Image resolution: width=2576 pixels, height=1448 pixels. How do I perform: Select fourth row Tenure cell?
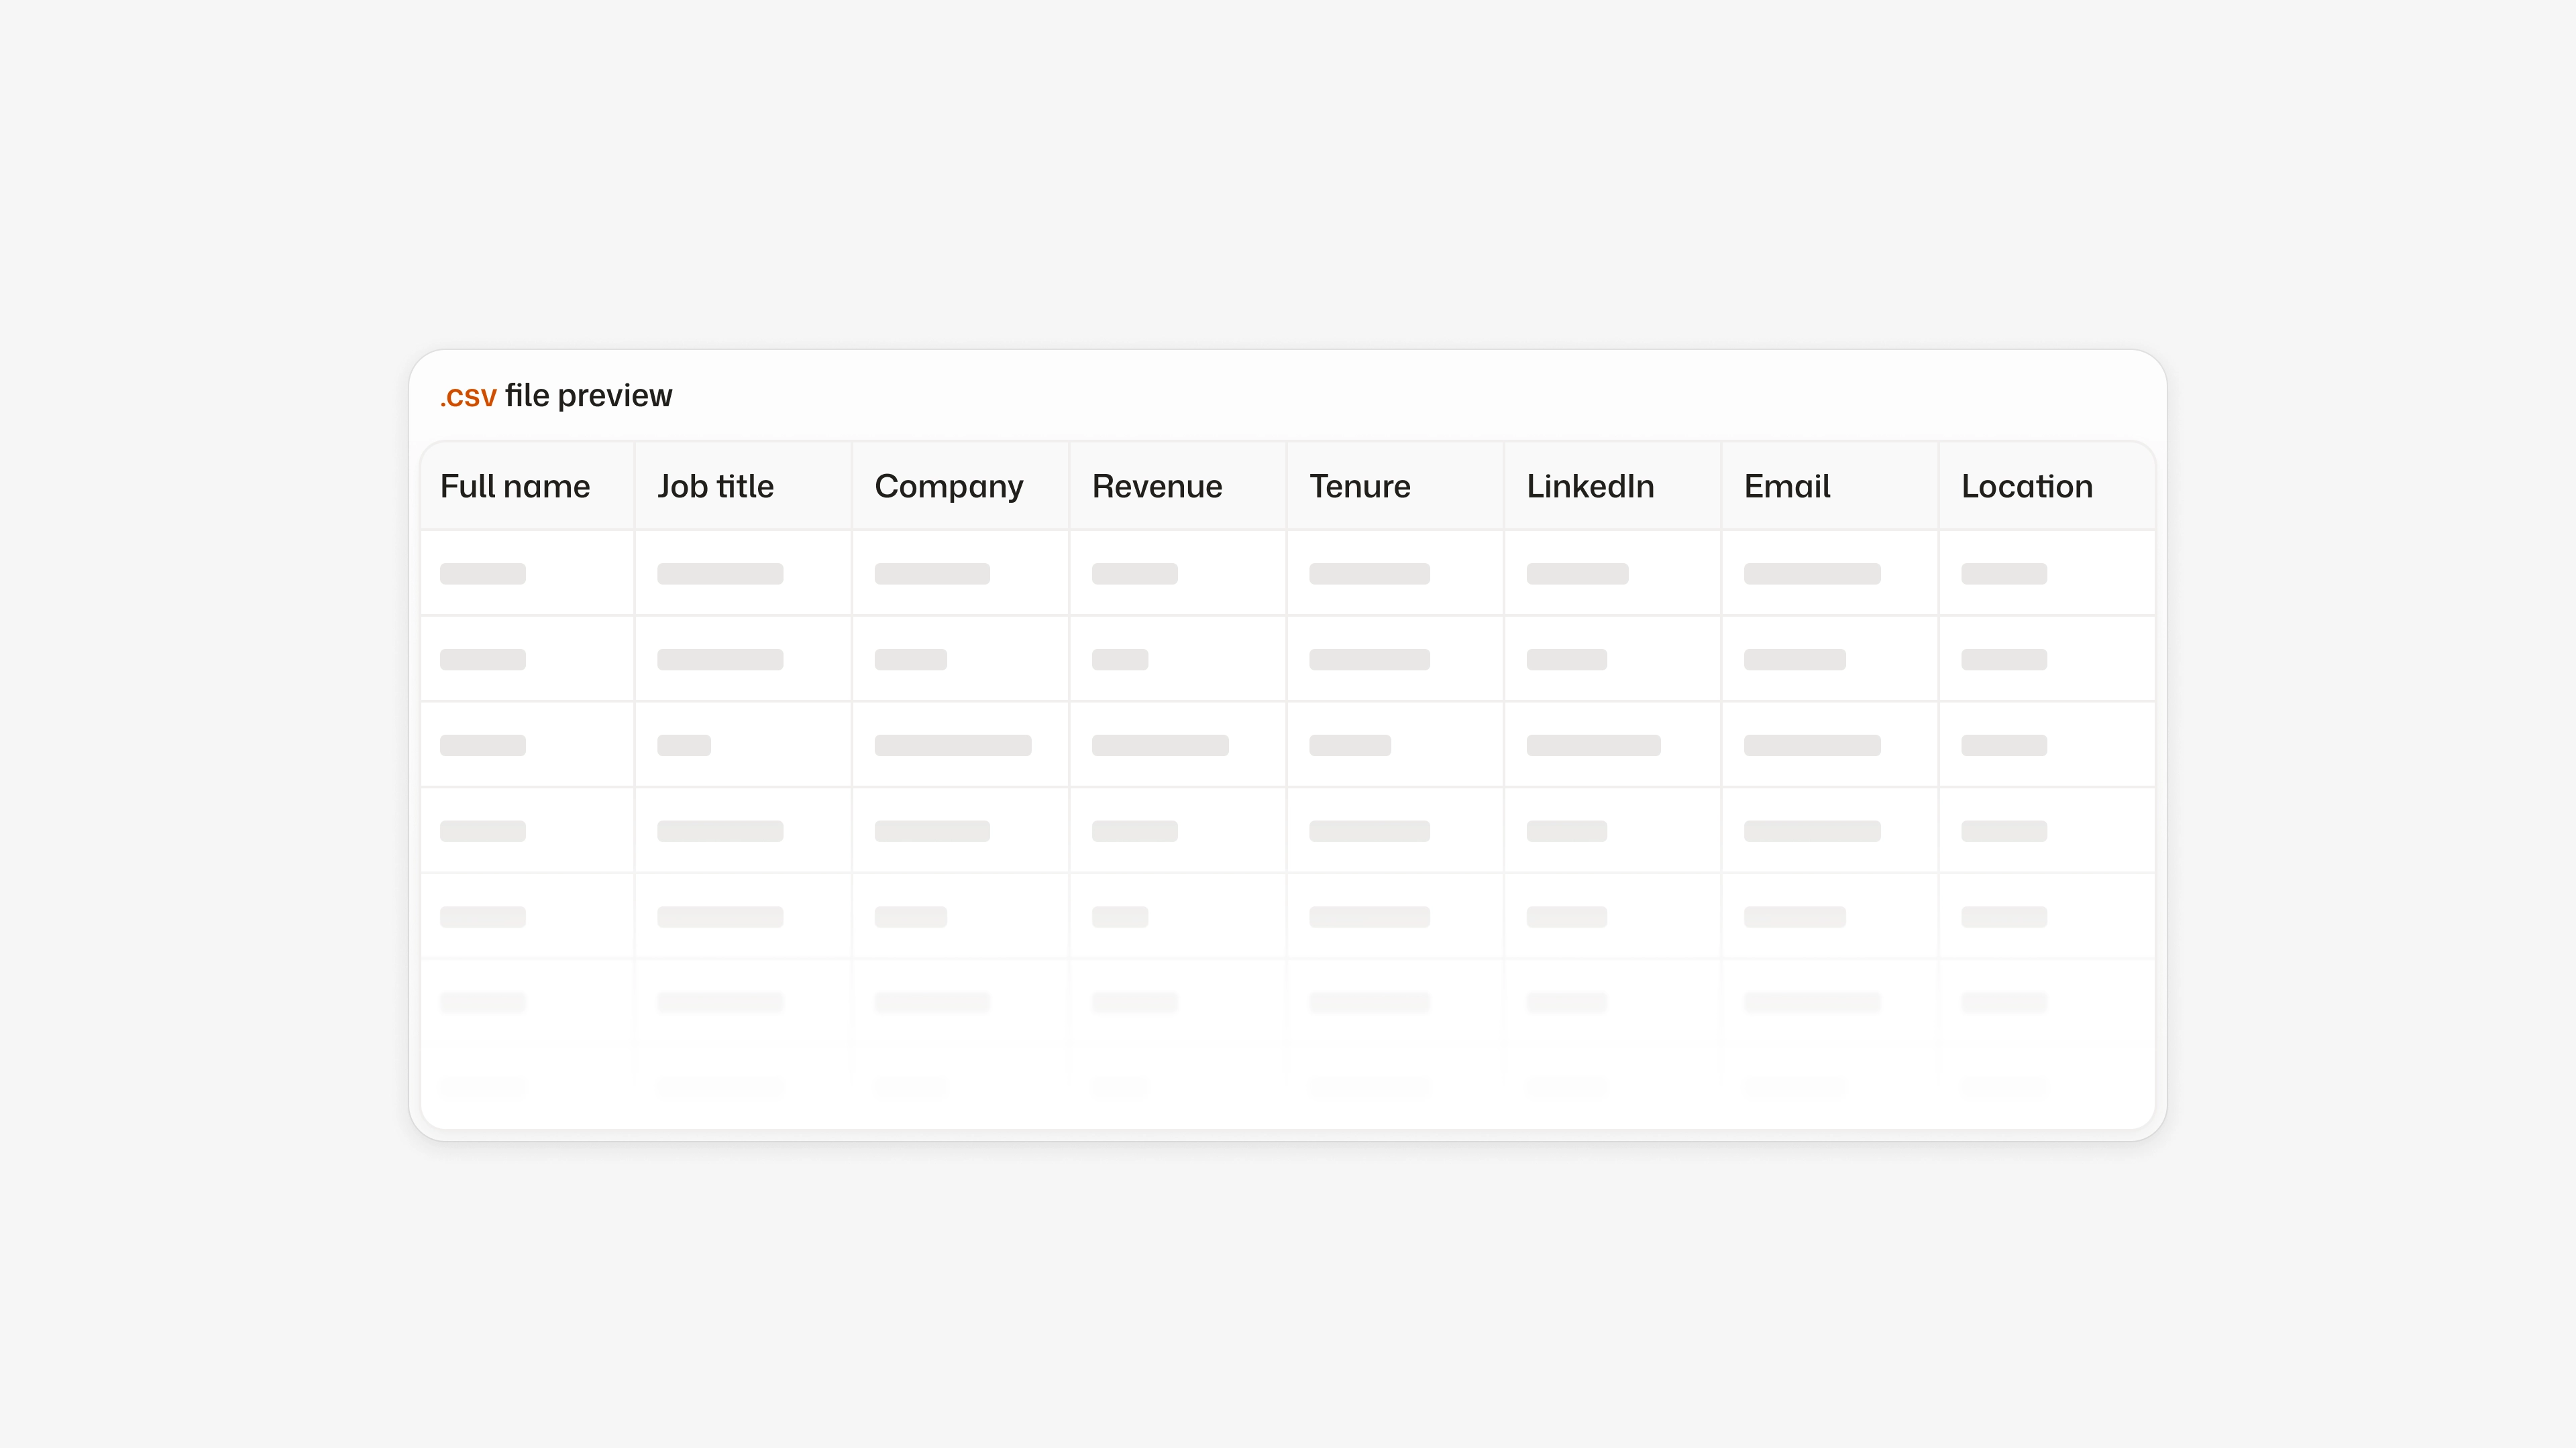point(1369,831)
